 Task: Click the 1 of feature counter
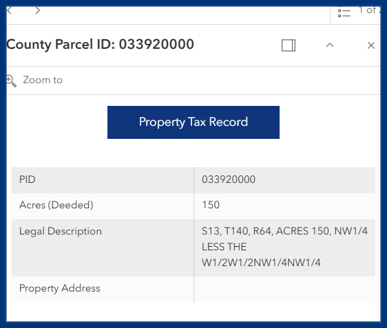370,10
